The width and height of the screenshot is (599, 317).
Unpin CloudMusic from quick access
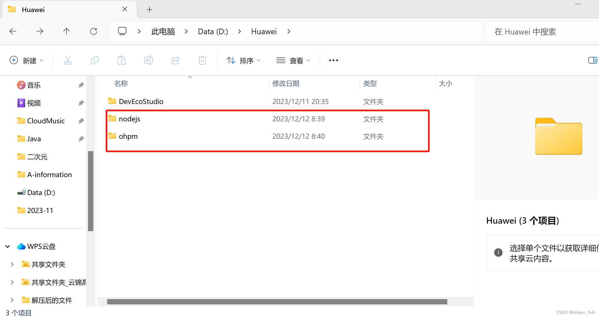pos(81,121)
